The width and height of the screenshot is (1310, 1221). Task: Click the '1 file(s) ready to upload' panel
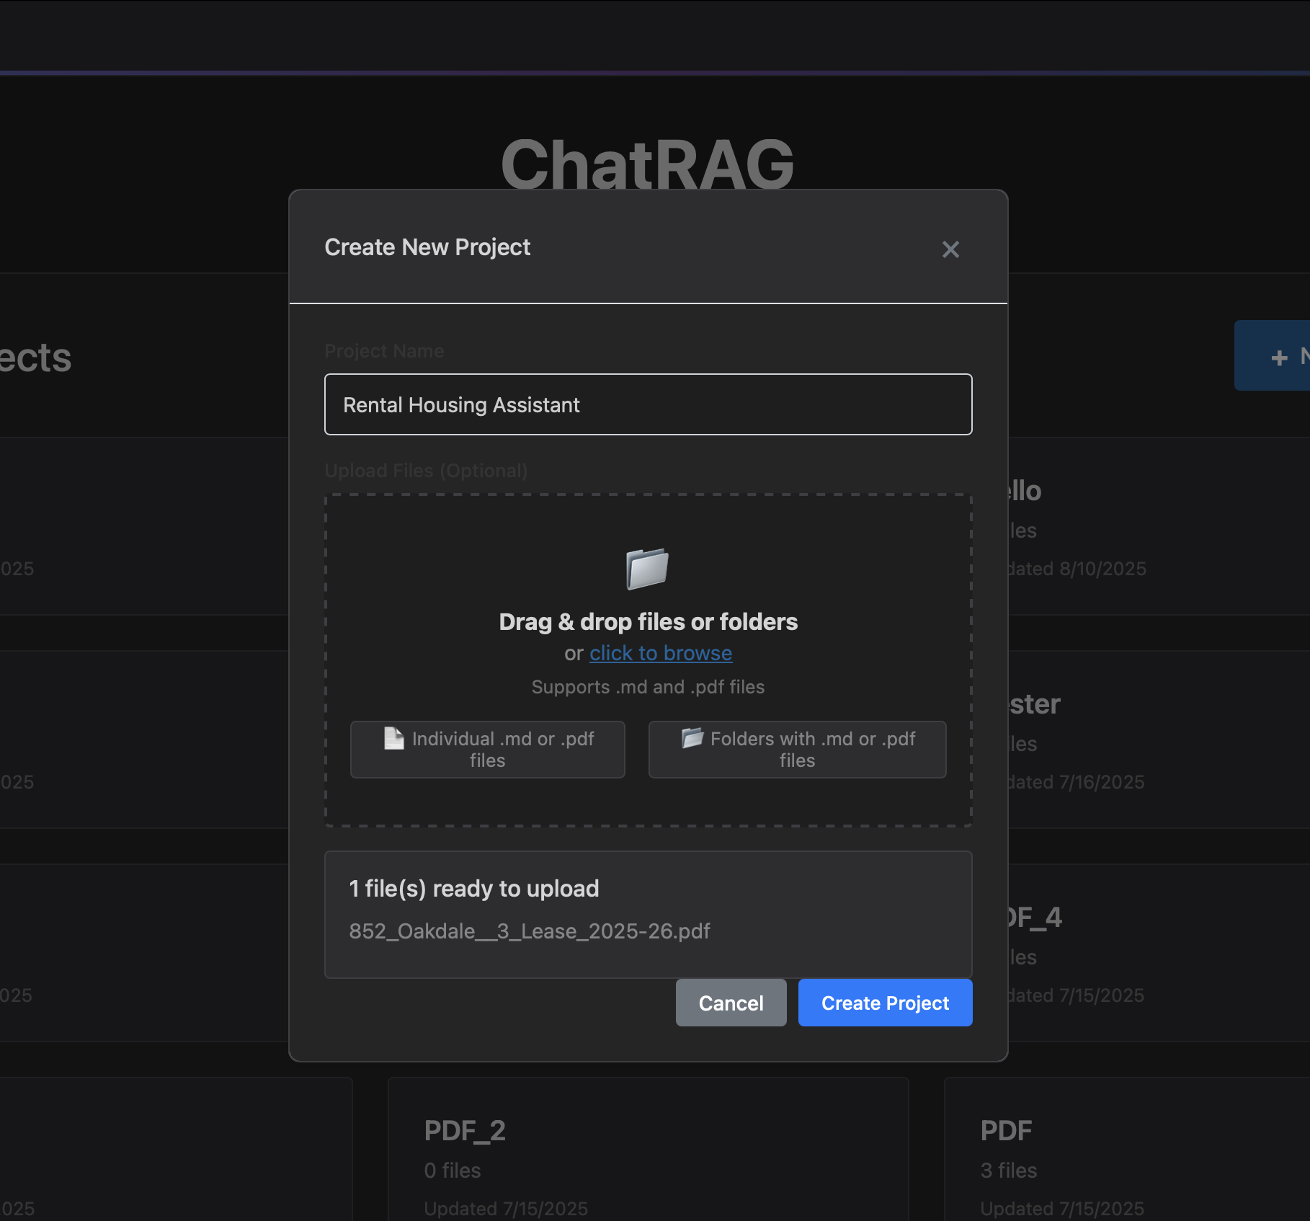click(x=648, y=914)
